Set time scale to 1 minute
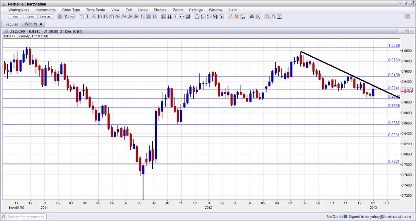 tap(87, 17)
